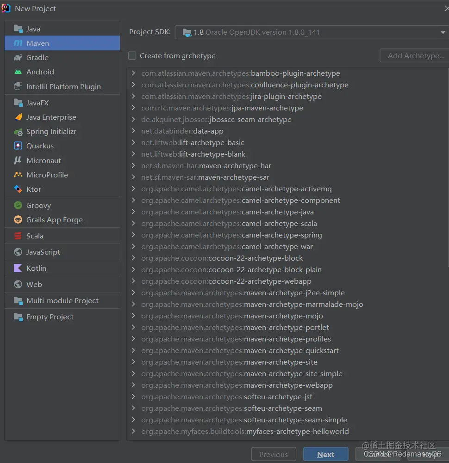Expand the myfaces-archetype-helloworld chevron

point(133,431)
